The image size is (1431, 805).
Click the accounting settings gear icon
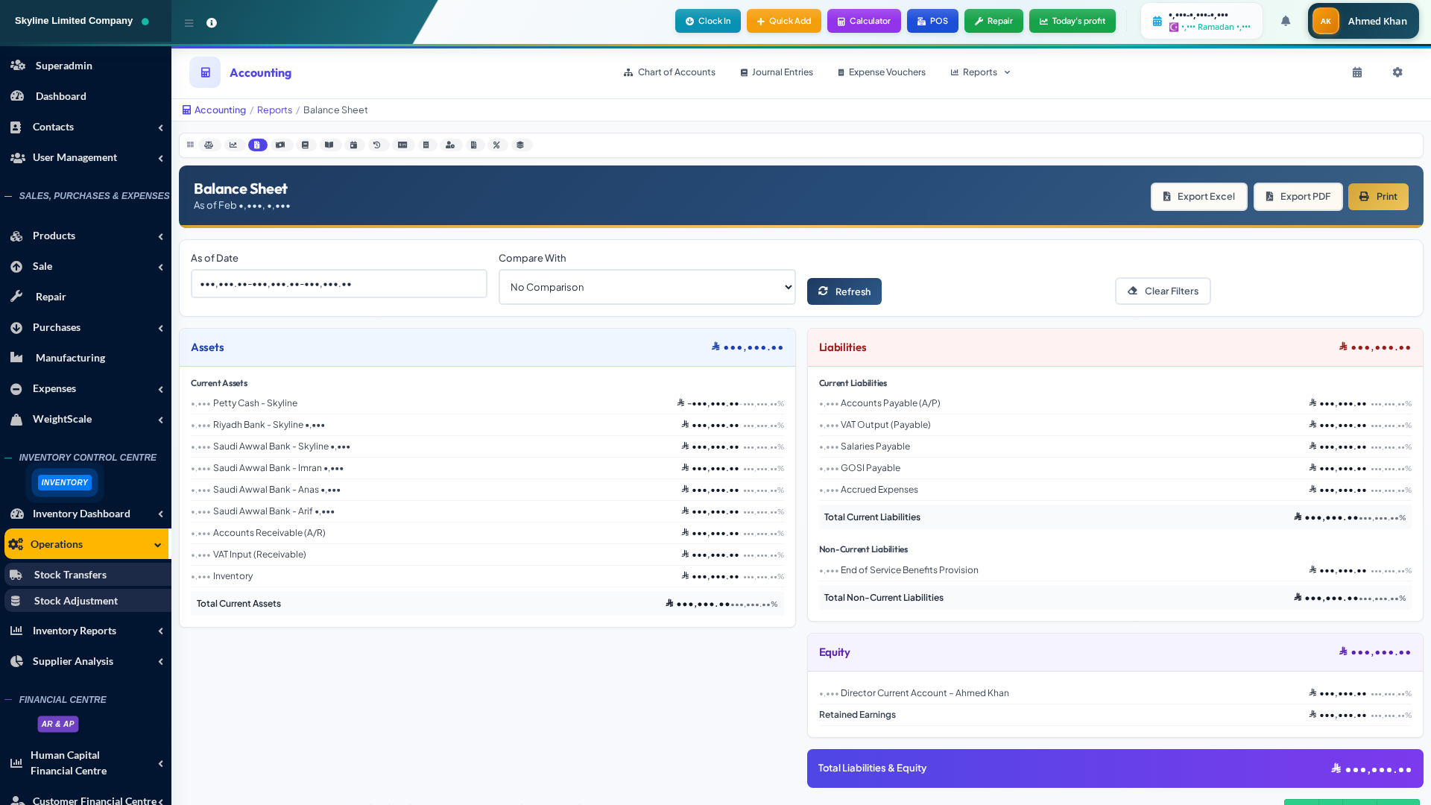[1397, 72]
